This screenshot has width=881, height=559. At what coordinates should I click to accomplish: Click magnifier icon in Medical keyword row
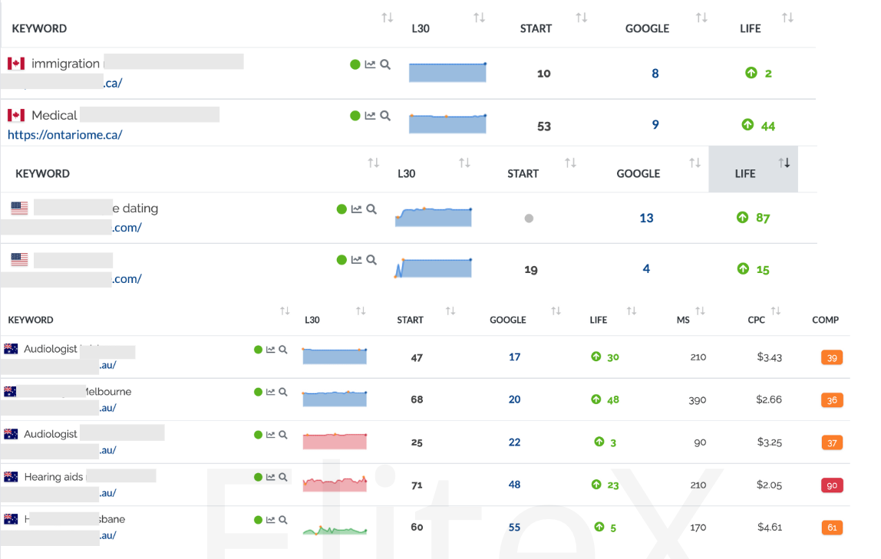(x=385, y=116)
